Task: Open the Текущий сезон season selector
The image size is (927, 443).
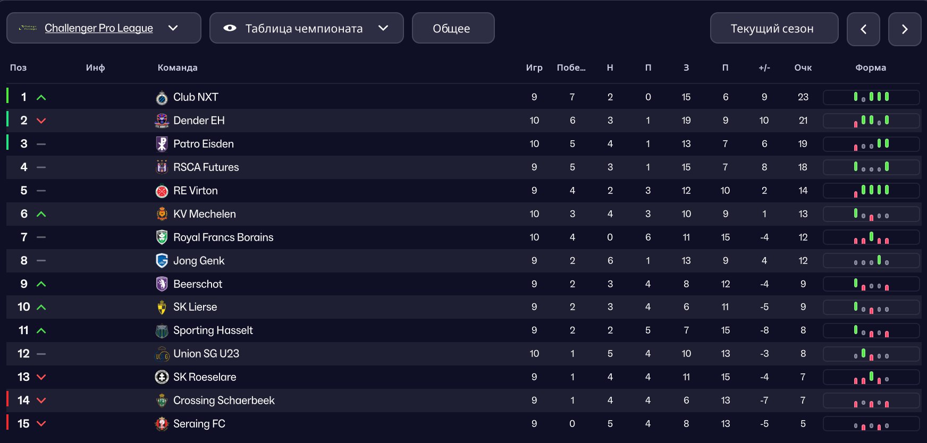Action: (x=774, y=29)
